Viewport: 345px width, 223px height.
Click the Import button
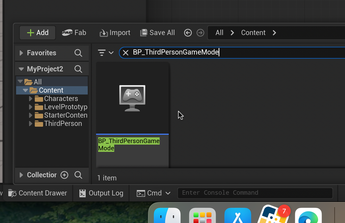click(x=115, y=33)
